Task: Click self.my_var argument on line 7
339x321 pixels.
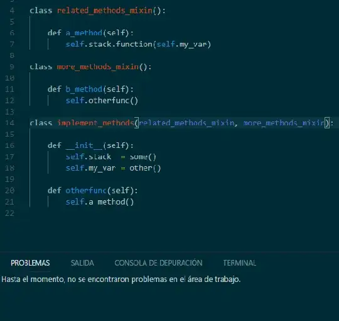Action: pos(182,44)
